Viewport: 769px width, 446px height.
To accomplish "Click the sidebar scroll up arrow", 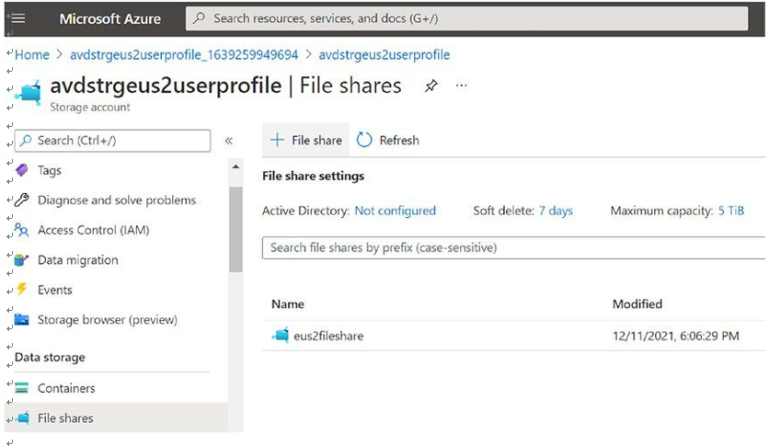I will (235, 167).
